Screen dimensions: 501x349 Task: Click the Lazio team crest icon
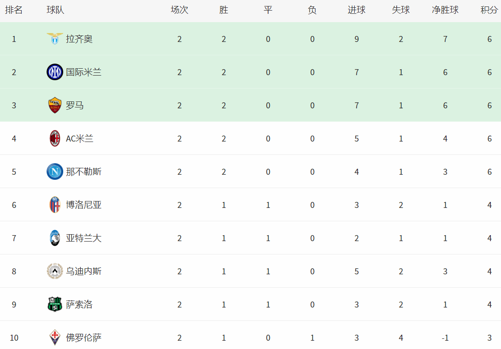pyautogui.click(x=54, y=39)
